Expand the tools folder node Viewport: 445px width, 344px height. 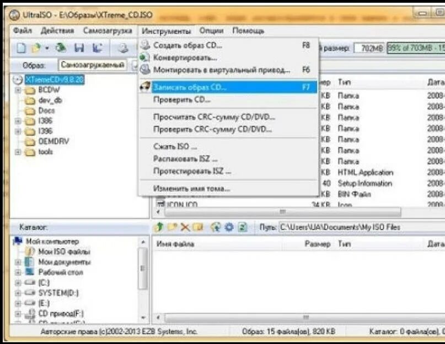(x=18, y=152)
